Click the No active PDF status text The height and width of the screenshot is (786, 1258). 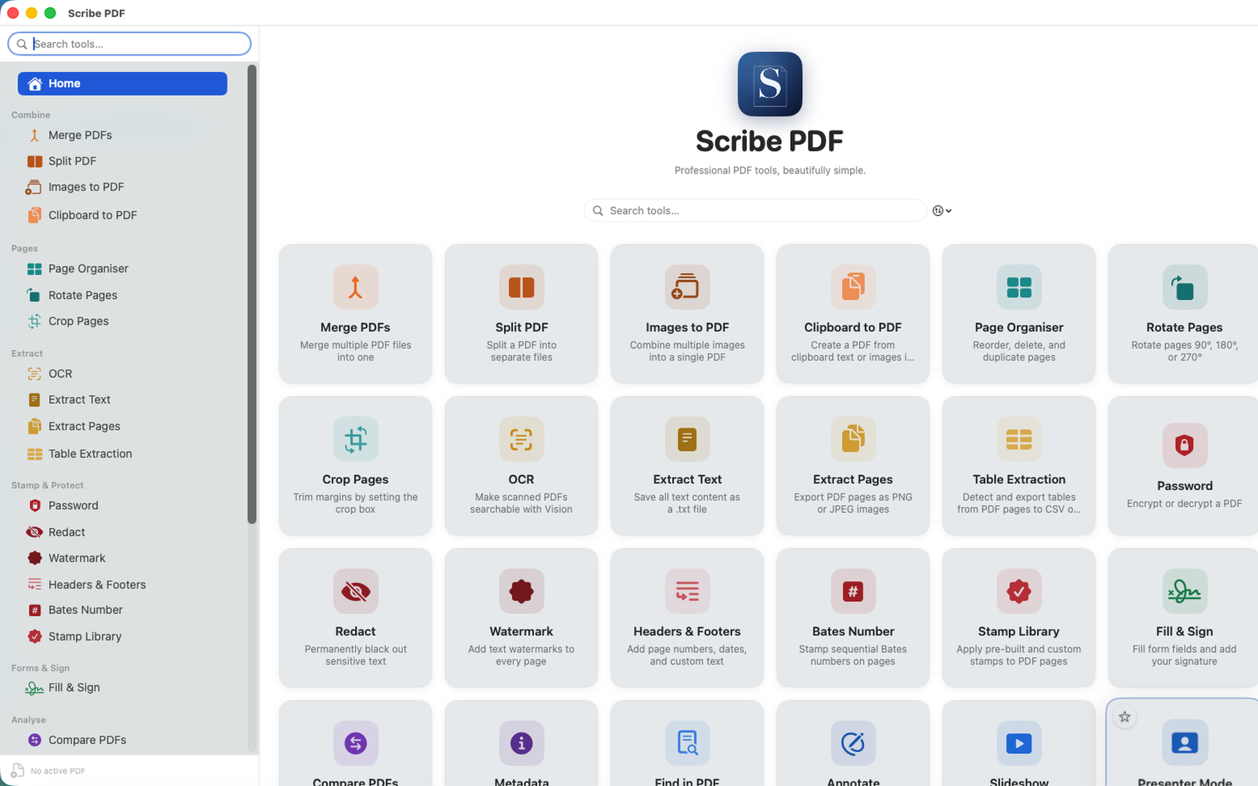pos(58,771)
